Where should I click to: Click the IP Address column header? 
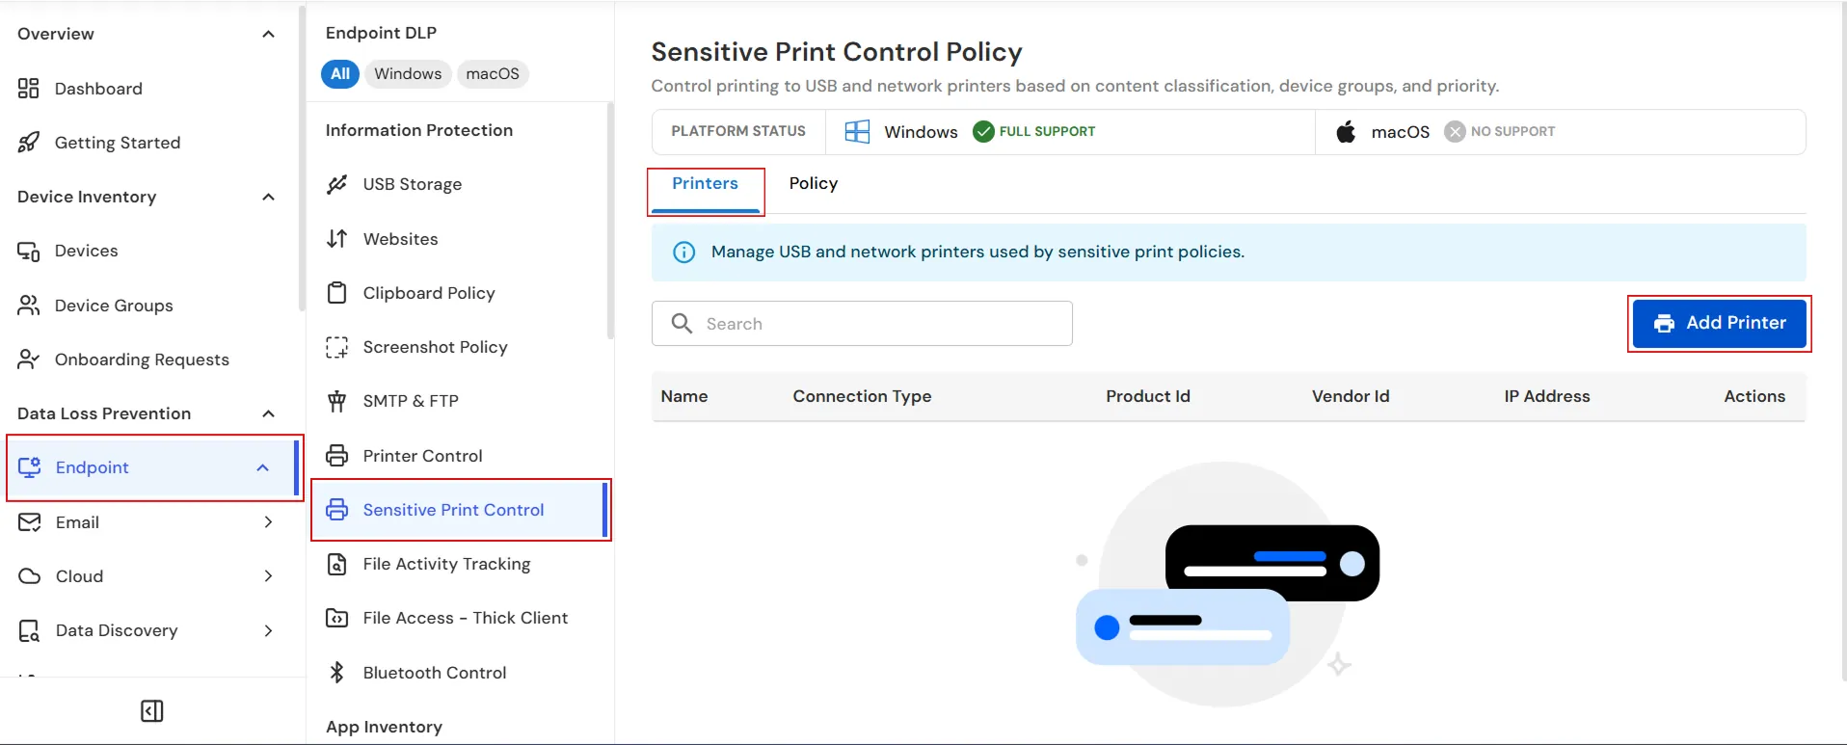coord(1547,397)
